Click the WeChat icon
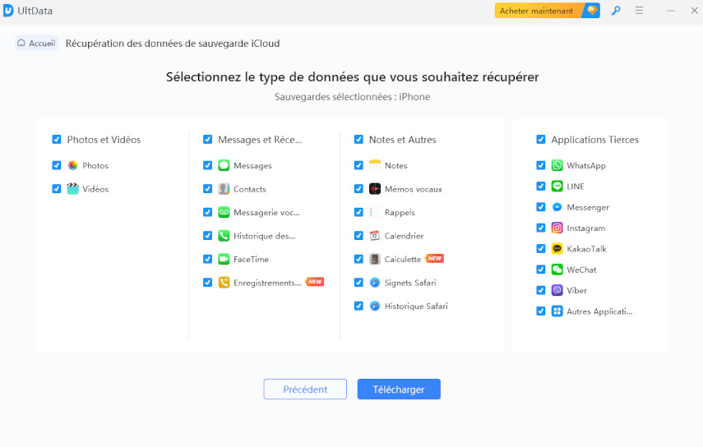 coord(557,270)
